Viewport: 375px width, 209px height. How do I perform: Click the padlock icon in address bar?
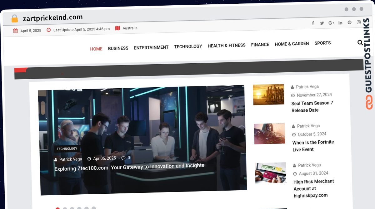(x=15, y=19)
